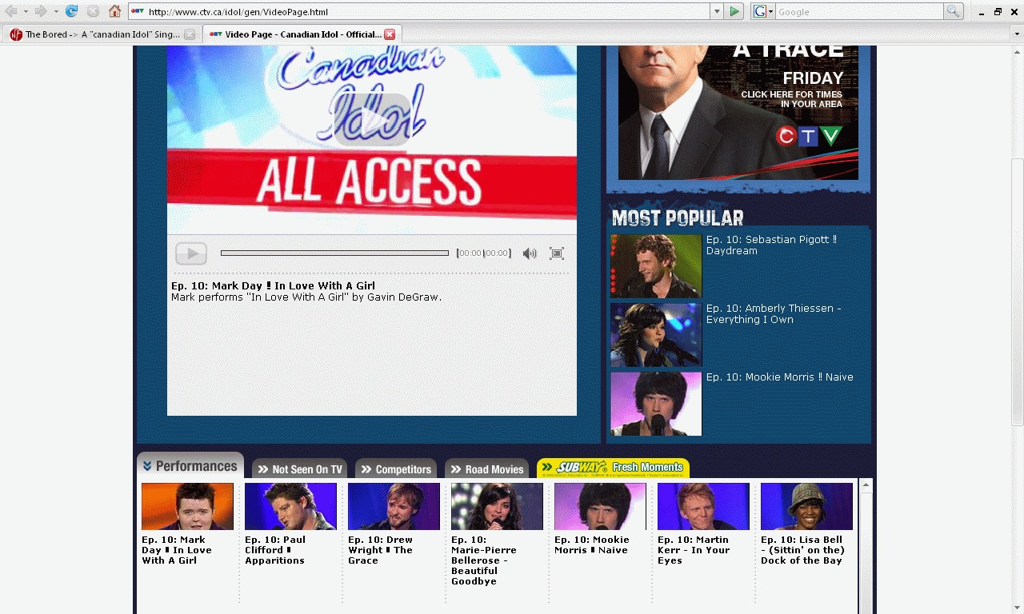Screen dimensions: 1024x614
Task: Play video using large center overlay button
Action: [x=372, y=120]
